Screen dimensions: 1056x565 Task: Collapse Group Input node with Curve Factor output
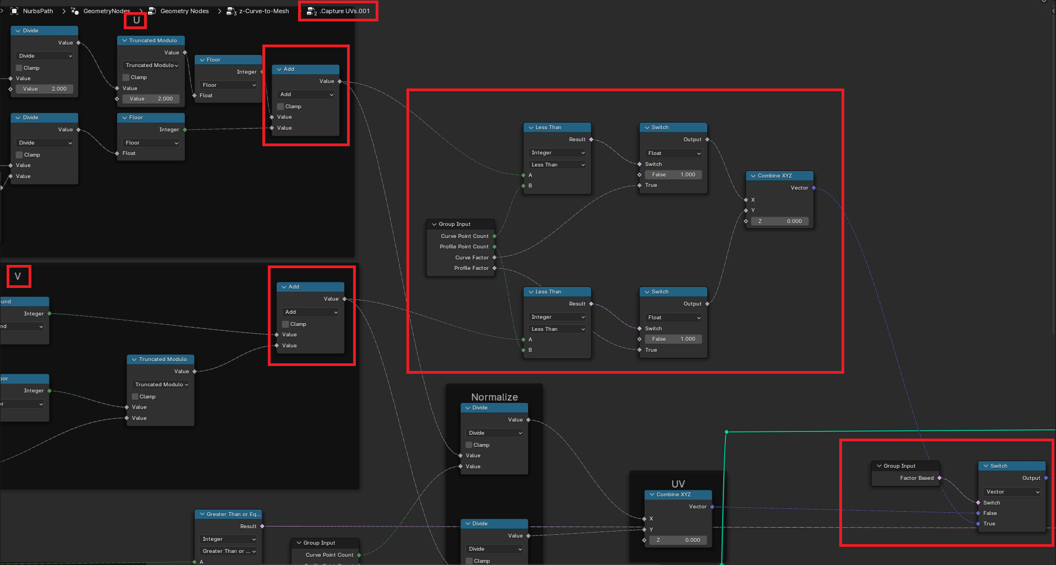434,224
